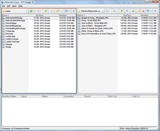The height and width of the screenshot is (131, 160).
Task: Open the Photos/RhinoSoft remote path dropdown
Action: point(103,11)
